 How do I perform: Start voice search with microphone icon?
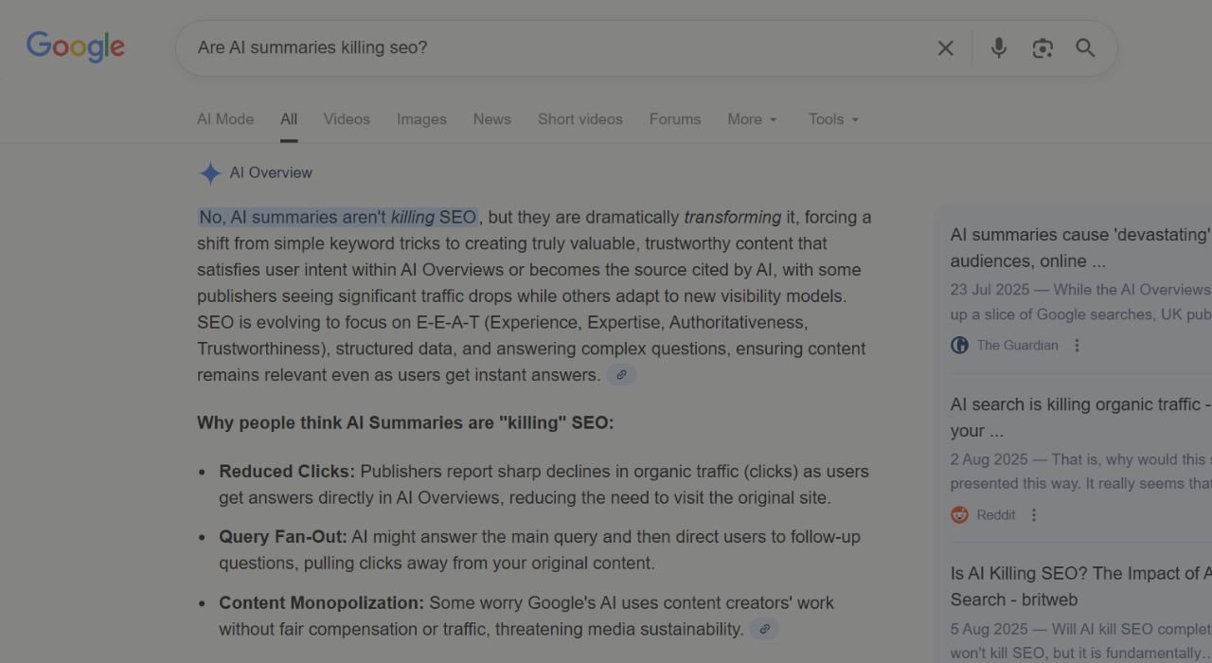(x=998, y=48)
